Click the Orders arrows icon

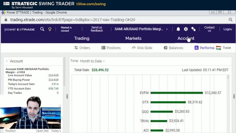click(76, 48)
